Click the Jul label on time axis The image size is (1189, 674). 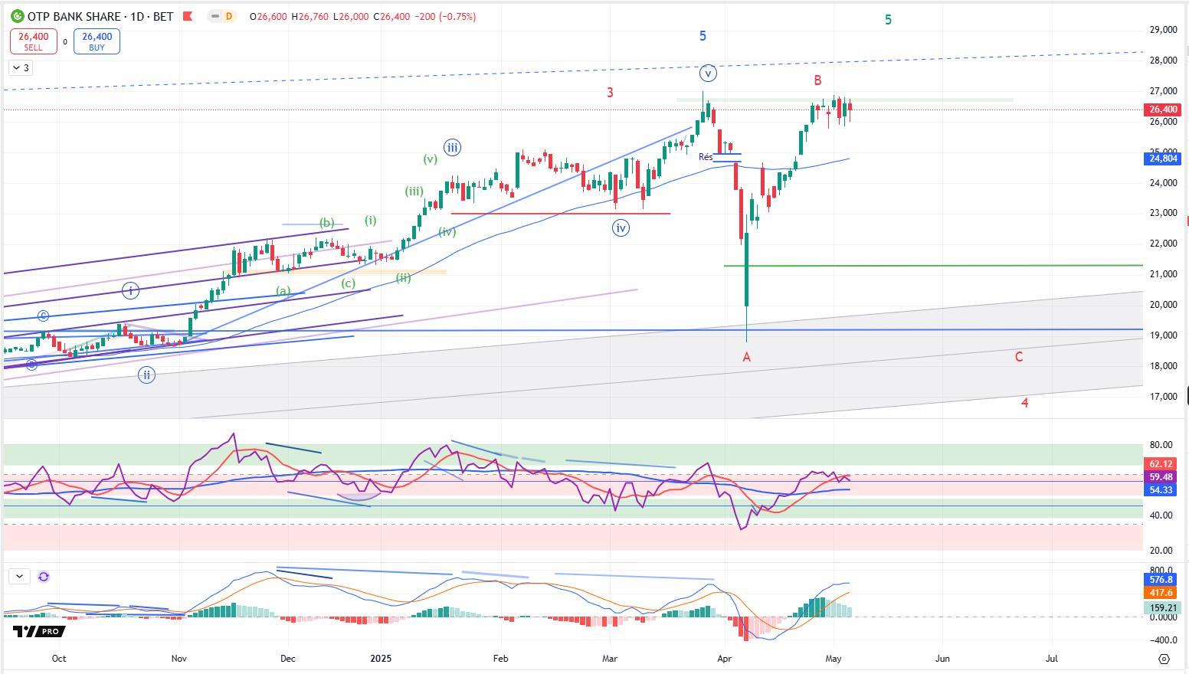click(x=1052, y=659)
